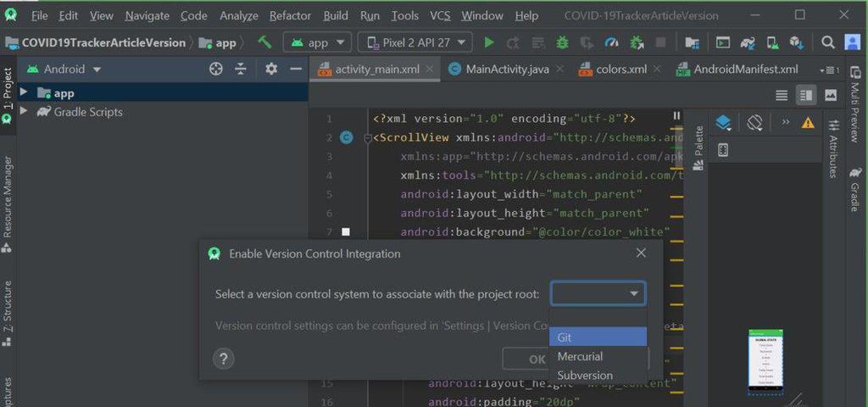This screenshot has height=407, width=868.
Task: Click the device frame icon under design surface
Action: [723, 149]
